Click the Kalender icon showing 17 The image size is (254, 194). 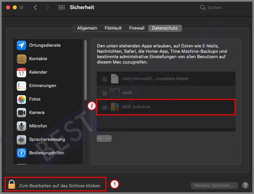pos(21,72)
